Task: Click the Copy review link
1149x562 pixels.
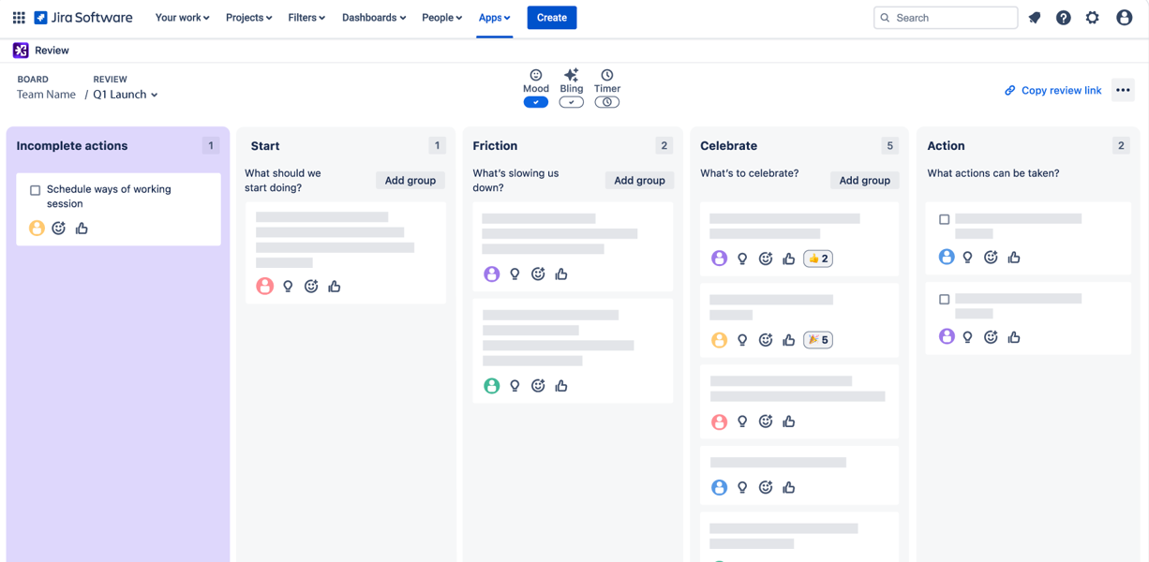Action: pos(1053,91)
